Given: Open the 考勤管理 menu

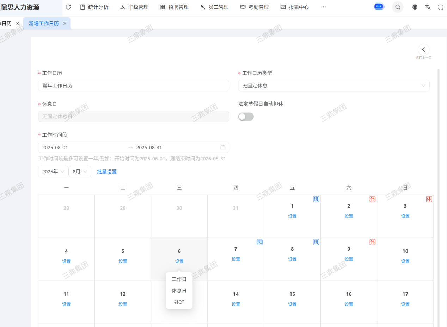Looking at the screenshot, I should tap(255, 7).
